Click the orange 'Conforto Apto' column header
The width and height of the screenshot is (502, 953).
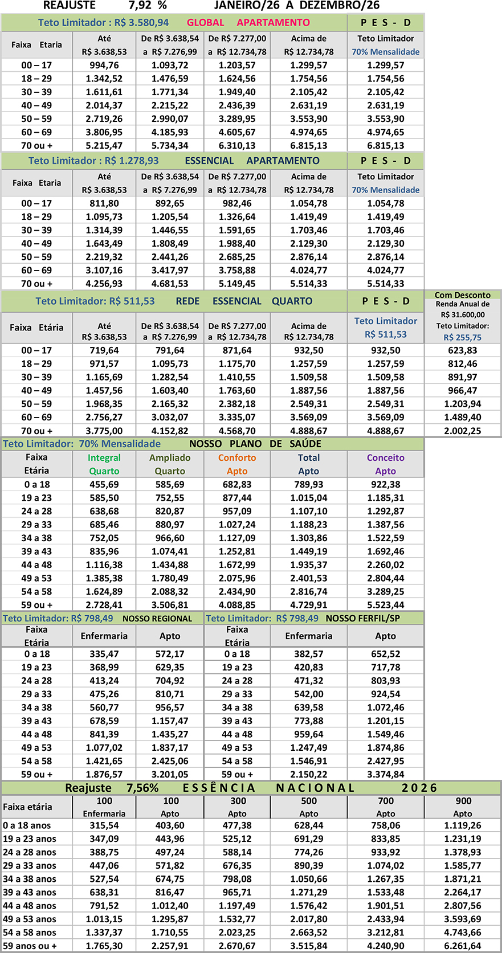[x=237, y=464]
